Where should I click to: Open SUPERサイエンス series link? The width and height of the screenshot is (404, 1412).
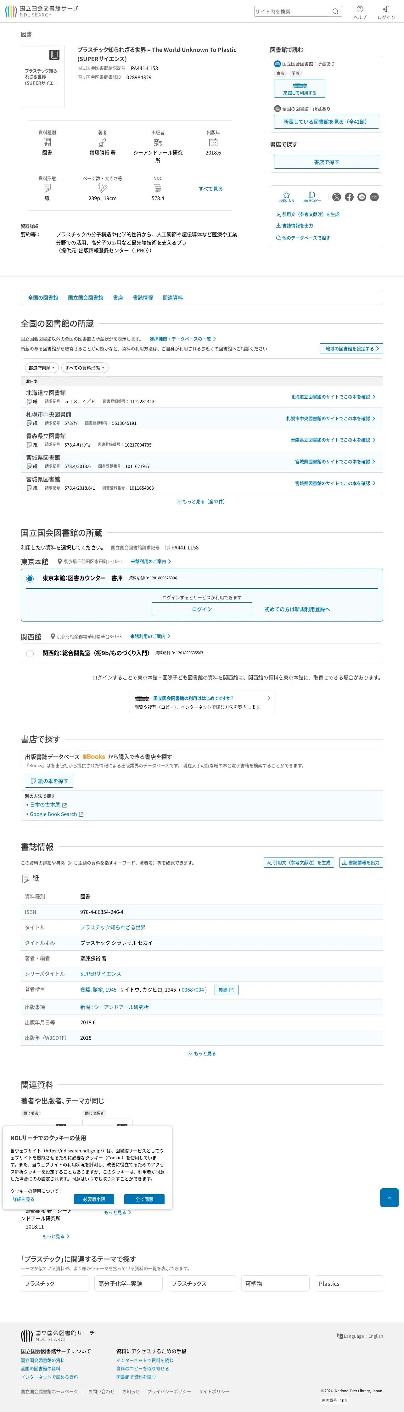(x=100, y=974)
